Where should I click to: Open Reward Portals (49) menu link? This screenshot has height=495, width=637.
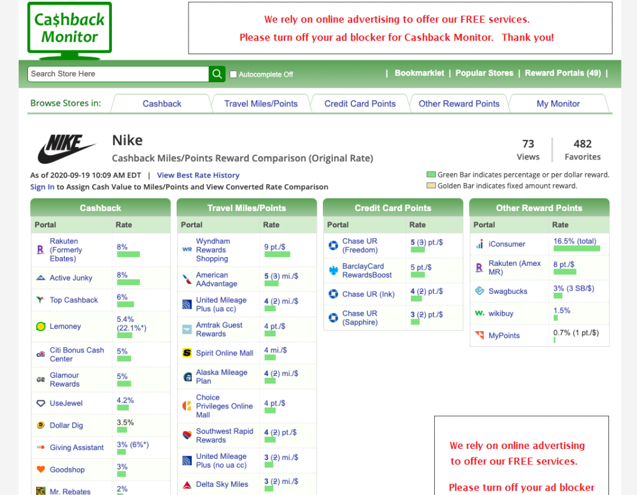562,73
